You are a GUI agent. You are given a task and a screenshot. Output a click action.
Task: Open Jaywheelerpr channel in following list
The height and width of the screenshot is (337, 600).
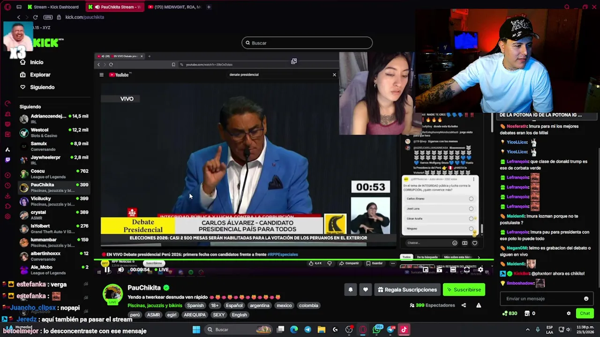click(54, 160)
